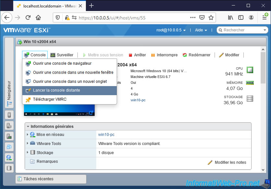Screen dimensions: 271x189
Task: Open the Console dropdown button
Action: click(x=35, y=55)
